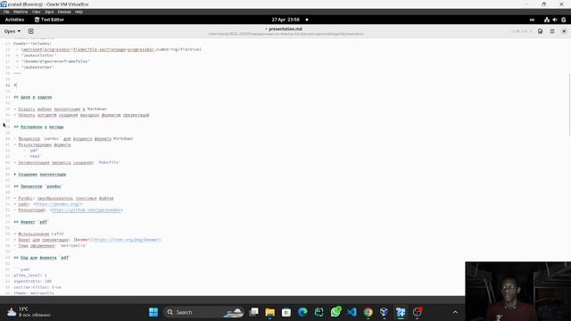Open the Windows Start menu
This screenshot has width=571, height=321.
[x=153, y=312]
